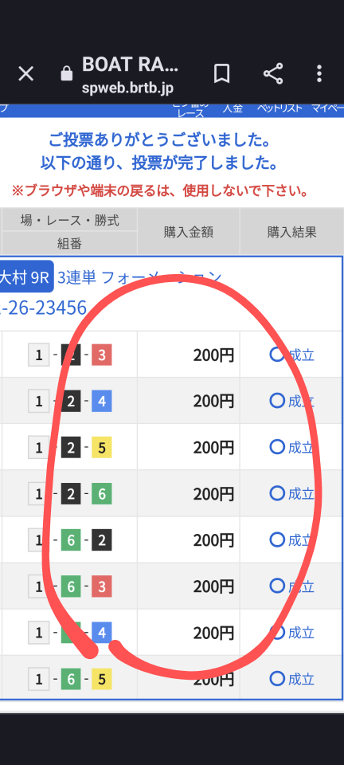Image resolution: width=344 pixels, height=765 pixels.
Task: Select the 成立 circle in the 1-2-6 row
Action: pyautogui.click(x=277, y=493)
